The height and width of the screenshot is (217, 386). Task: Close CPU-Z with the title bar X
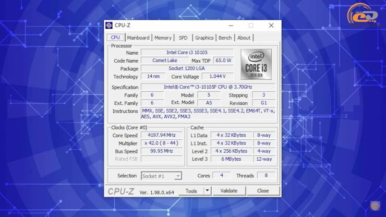pos(271,26)
